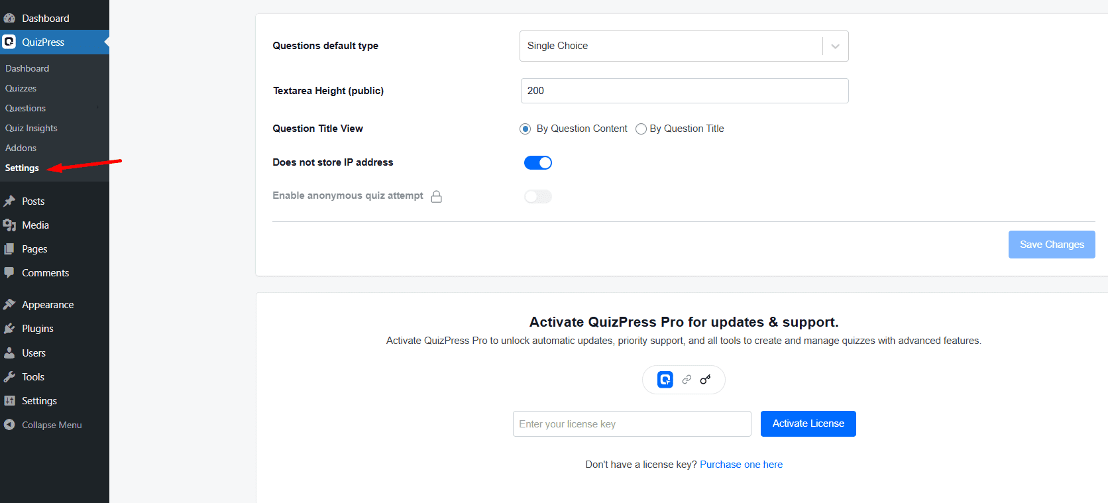
Task: Open the Quizzes submenu item
Action: click(21, 88)
